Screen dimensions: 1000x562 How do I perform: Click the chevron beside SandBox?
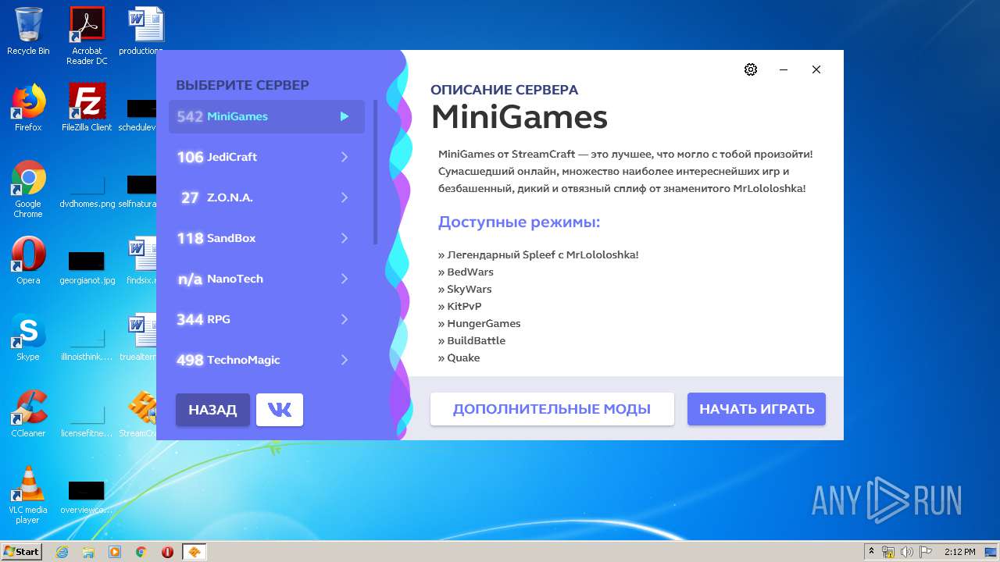click(345, 238)
